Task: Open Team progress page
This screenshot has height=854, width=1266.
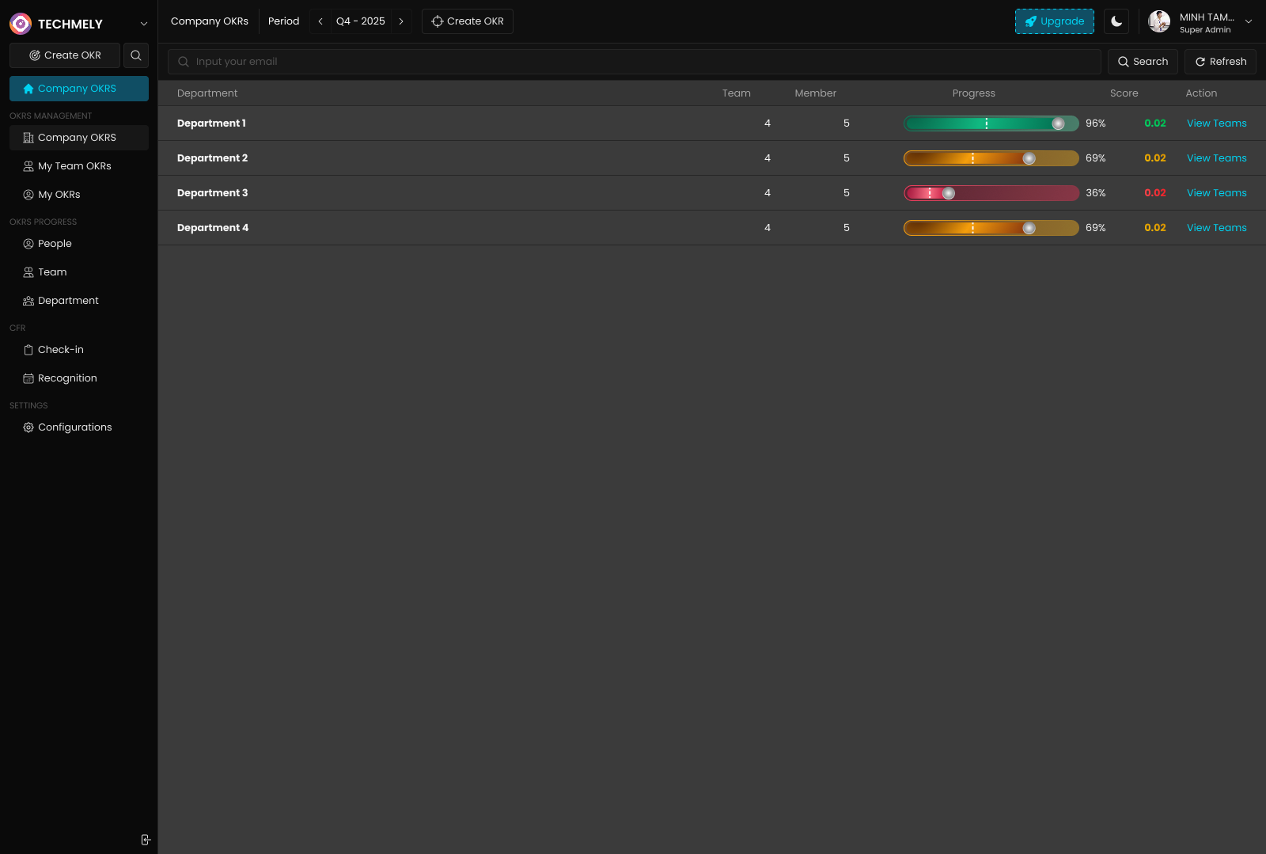Action: [x=79, y=272]
